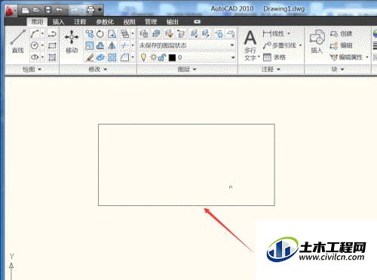Select the Rectangle draw tool
The image size is (377, 280).
tap(52, 45)
